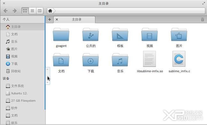Select the 公共的 folder icon
The image size is (207, 125).
[91, 35]
